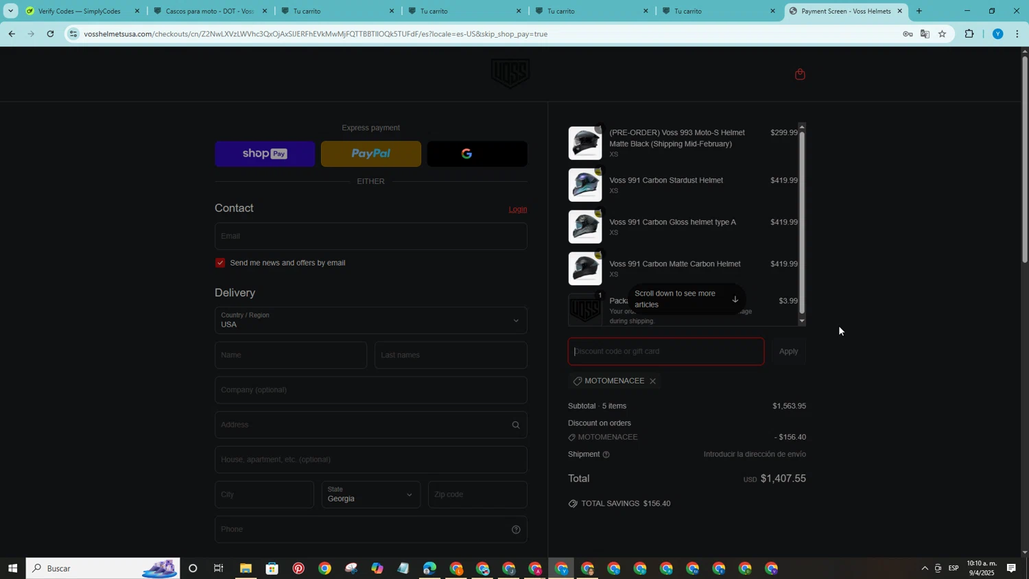Open the Chrome profile avatar
Image resolution: width=1029 pixels, height=579 pixels.
click(x=998, y=34)
